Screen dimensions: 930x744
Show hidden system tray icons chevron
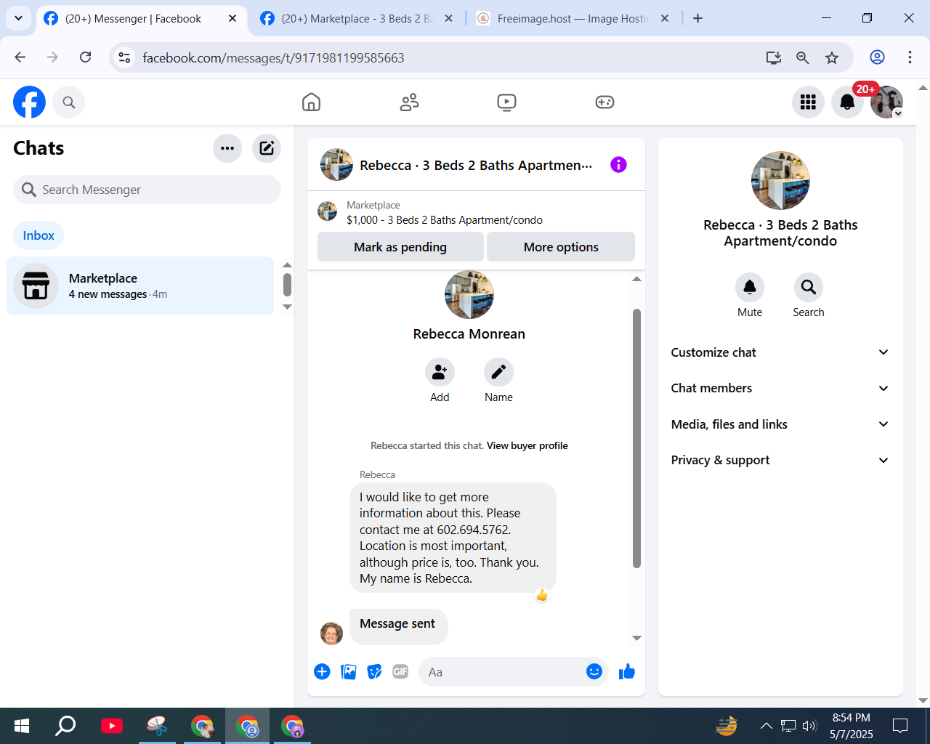pyautogui.click(x=766, y=726)
